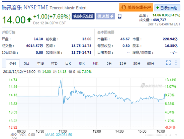Screen dimensions: 184x139
Task: Select the 5日 chart tab
Action: 26,64
